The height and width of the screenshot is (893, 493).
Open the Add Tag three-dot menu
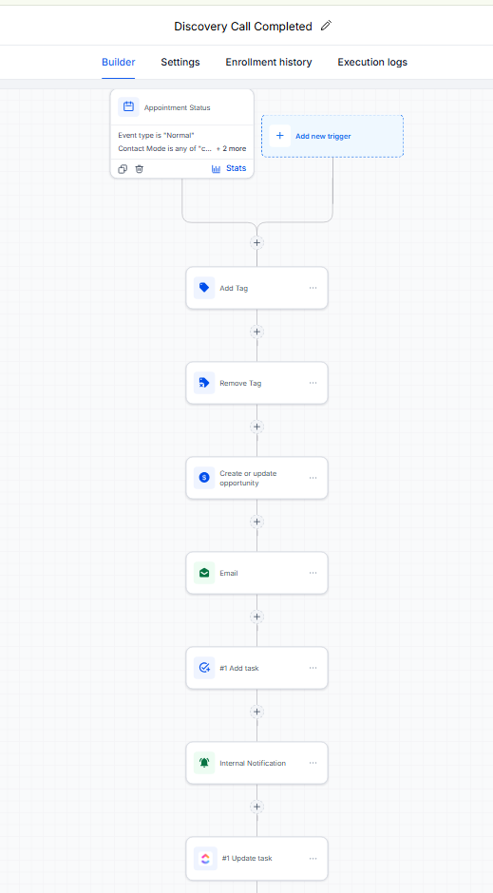click(x=313, y=288)
